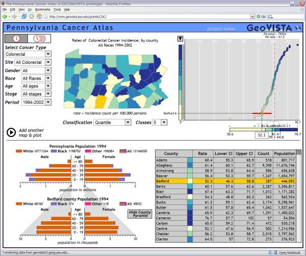Image resolution: width=306 pixels, height=256 pixels.
Task: Click the county table vertical scrollbar
Action: [298, 196]
